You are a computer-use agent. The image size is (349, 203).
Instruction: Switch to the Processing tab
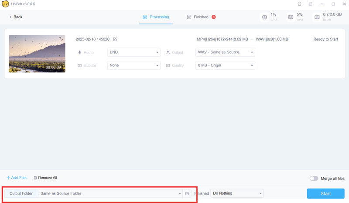[x=156, y=17]
